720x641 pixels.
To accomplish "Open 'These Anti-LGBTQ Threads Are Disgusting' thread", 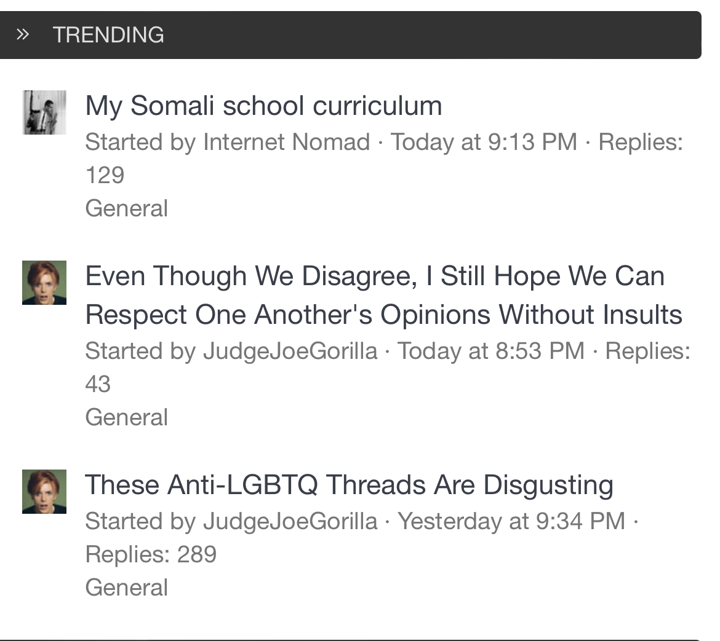I will pyautogui.click(x=350, y=485).
